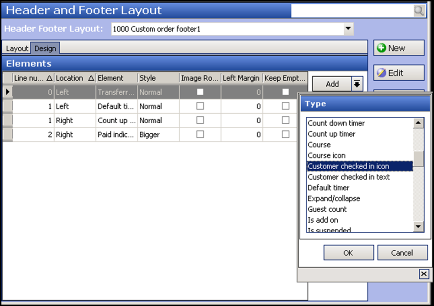Click the Left Margin column header
Viewport: 434px width, 306px height.
point(241,78)
